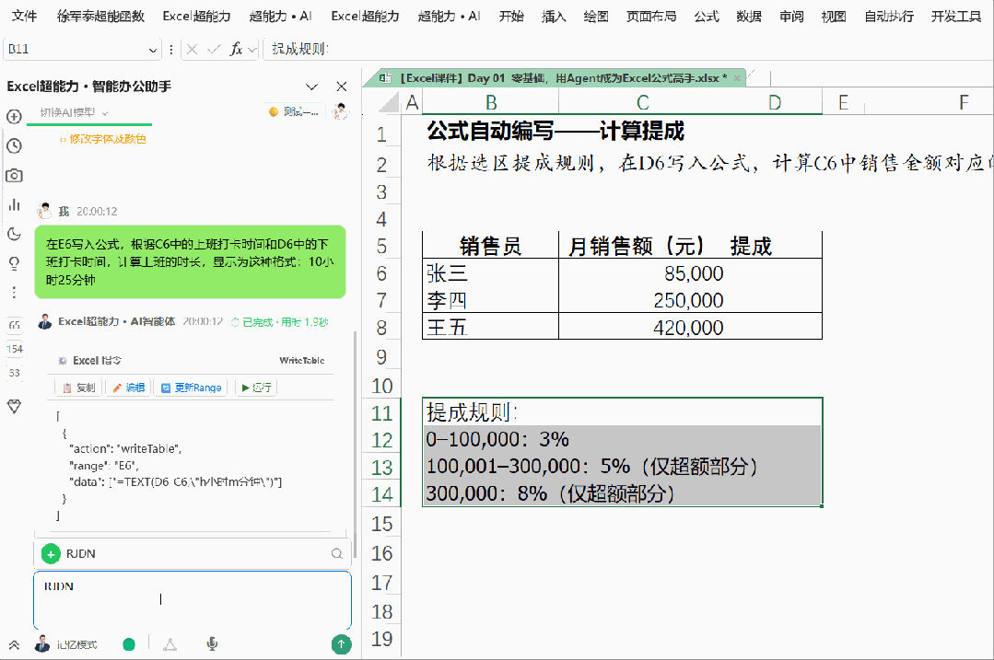Select cell containing 420,000
The image size is (994, 660).
coord(642,328)
